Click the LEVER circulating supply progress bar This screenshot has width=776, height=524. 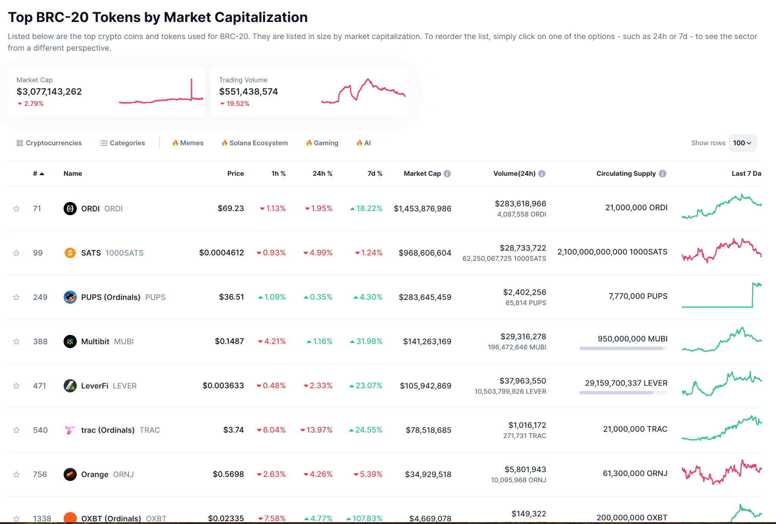tap(623, 393)
